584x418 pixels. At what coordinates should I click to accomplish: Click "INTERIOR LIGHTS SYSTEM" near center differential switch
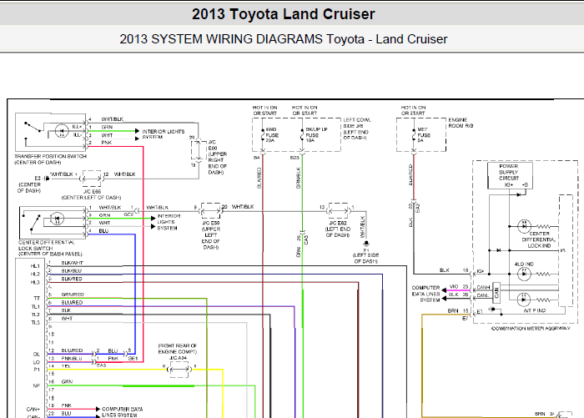[x=167, y=222]
